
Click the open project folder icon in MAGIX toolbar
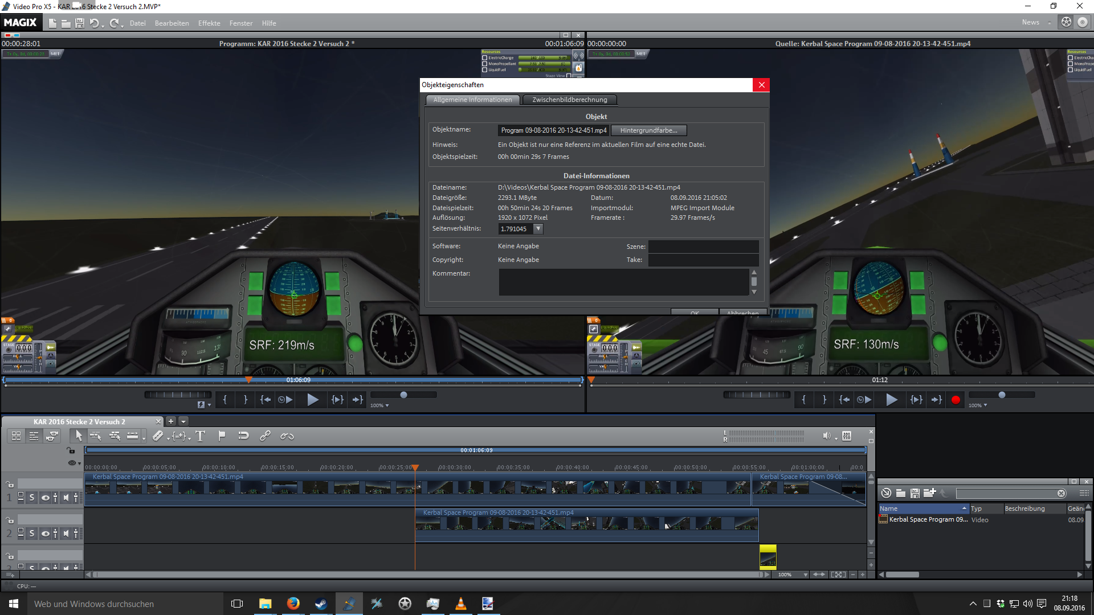[66, 23]
